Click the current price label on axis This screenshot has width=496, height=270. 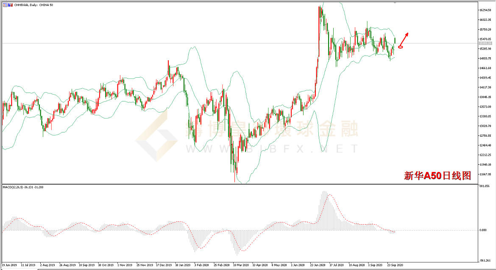point(485,43)
